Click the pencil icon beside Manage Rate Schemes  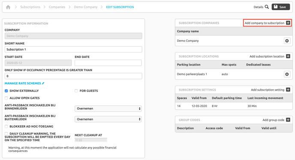click(43, 83)
